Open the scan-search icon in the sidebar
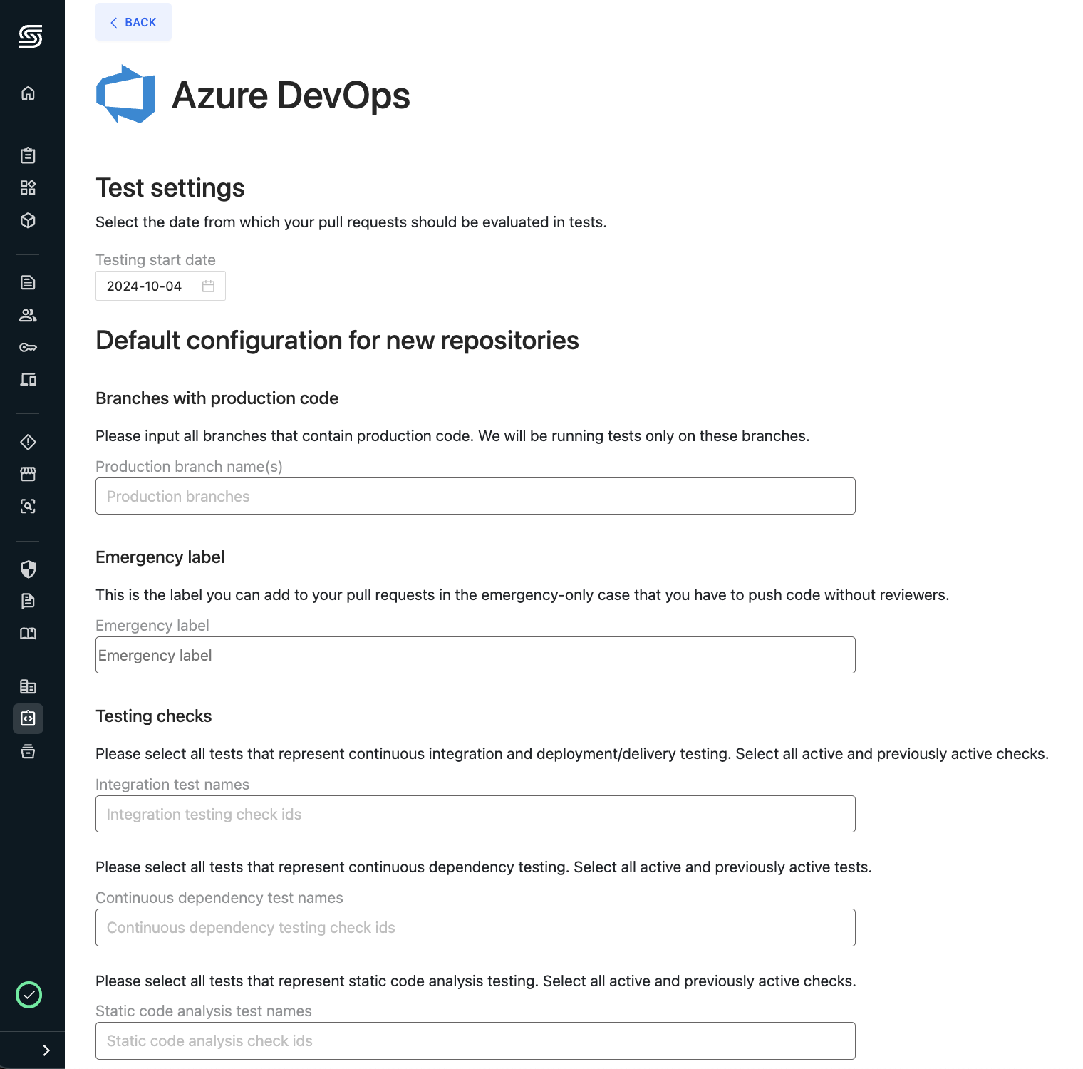 pyautogui.click(x=28, y=506)
